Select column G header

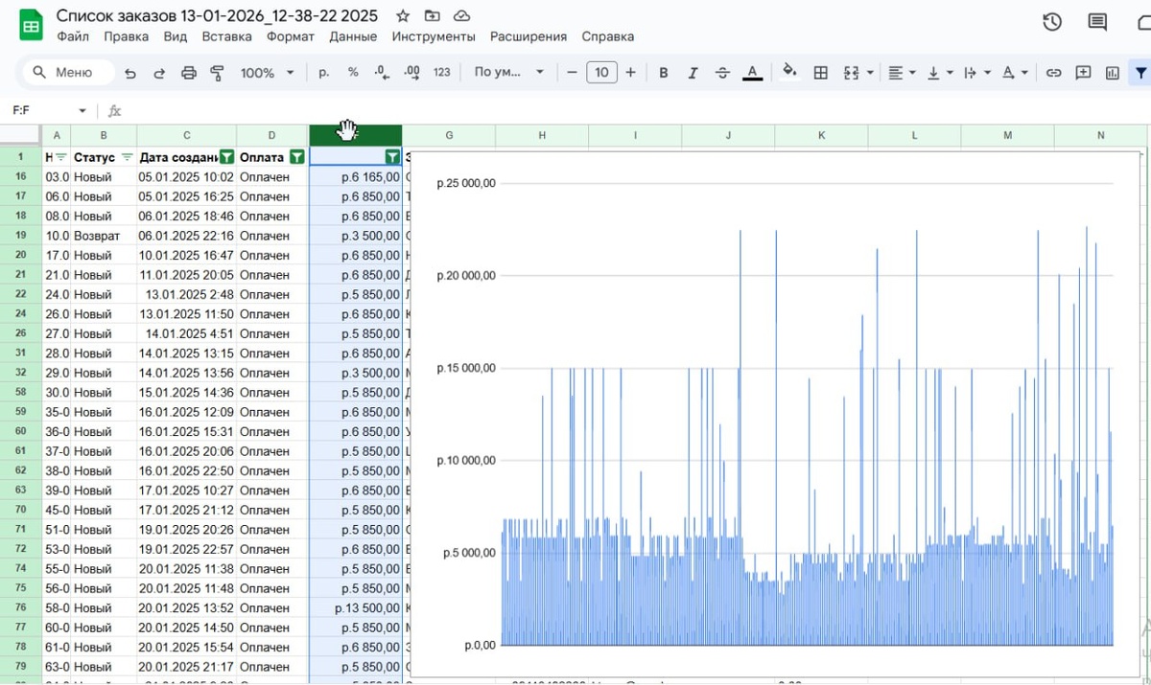click(449, 136)
